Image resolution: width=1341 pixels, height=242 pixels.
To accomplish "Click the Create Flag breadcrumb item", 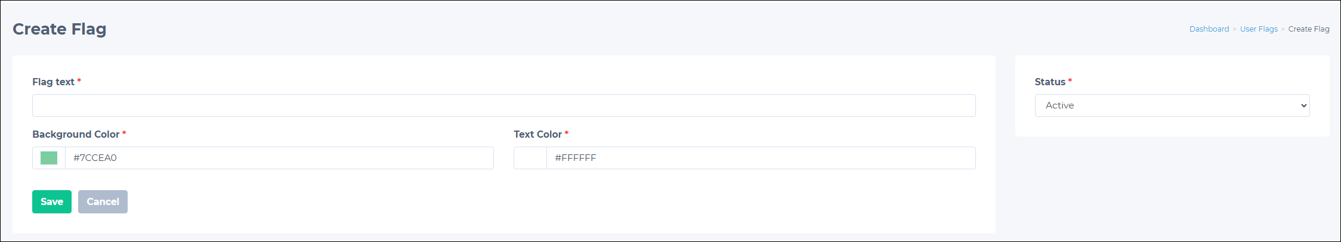I will pos(1309,29).
